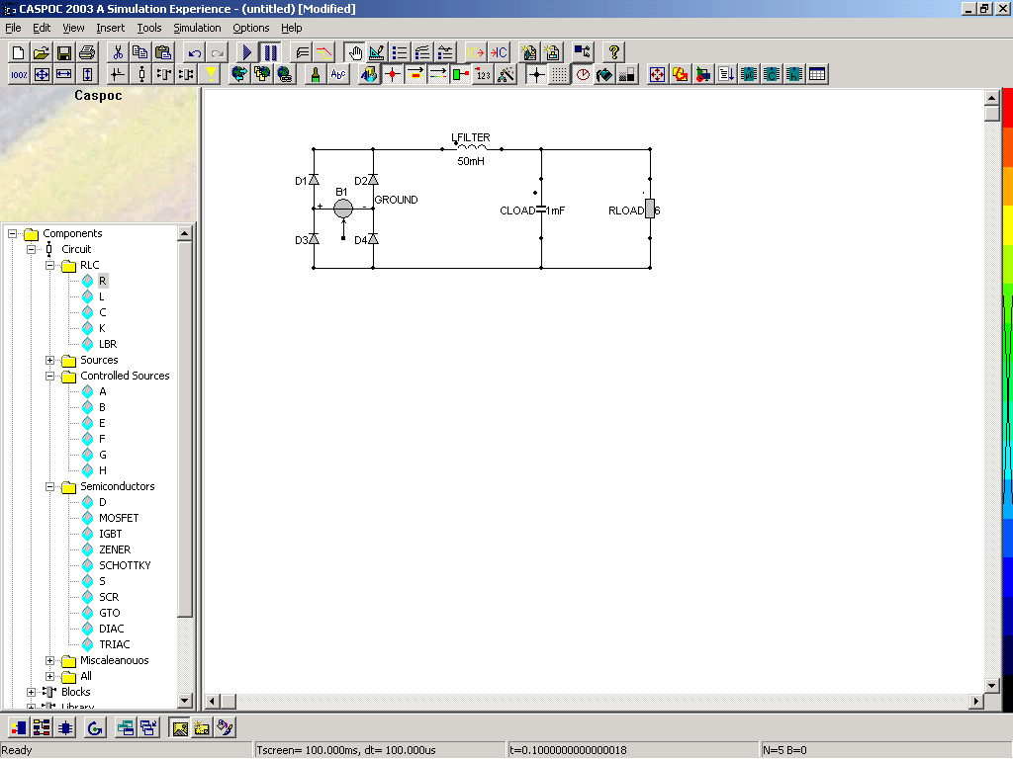
Task: Select the L inductor component
Action: [102, 296]
